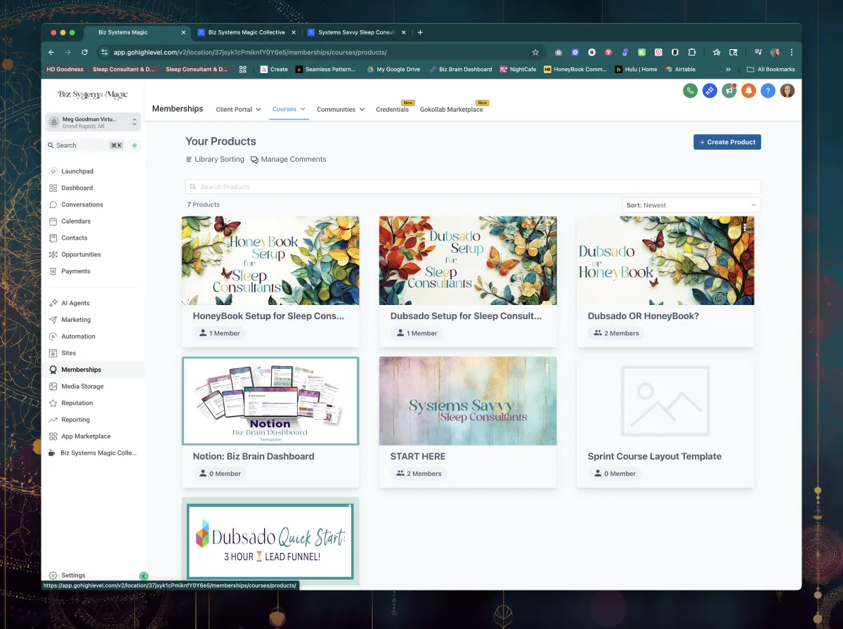Open options menu on START HERE card
The height and width of the screenshot is (629, 843).
547,368
